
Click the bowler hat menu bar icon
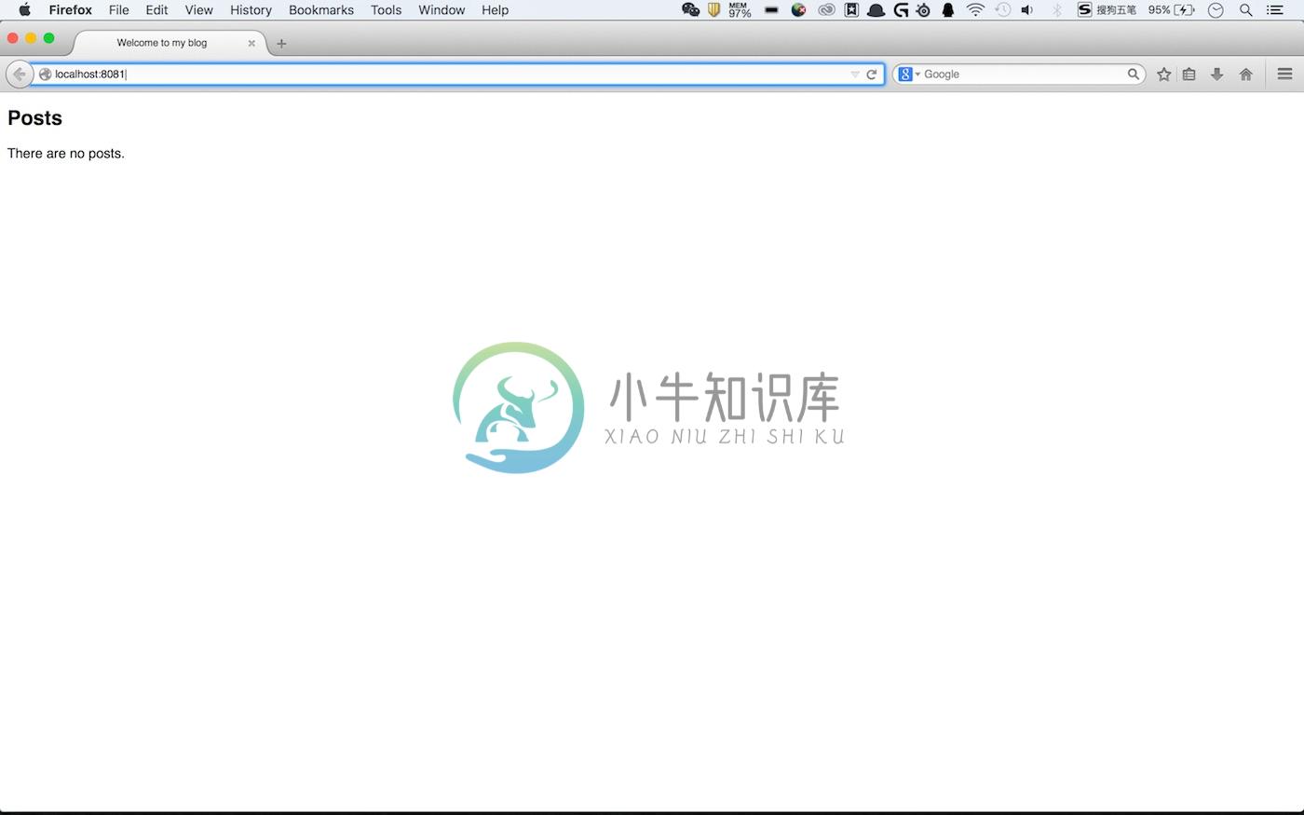(x=876, y=10)
